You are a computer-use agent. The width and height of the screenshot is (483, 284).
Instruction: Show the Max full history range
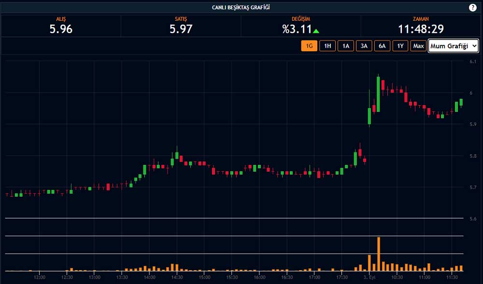point(418,46)
